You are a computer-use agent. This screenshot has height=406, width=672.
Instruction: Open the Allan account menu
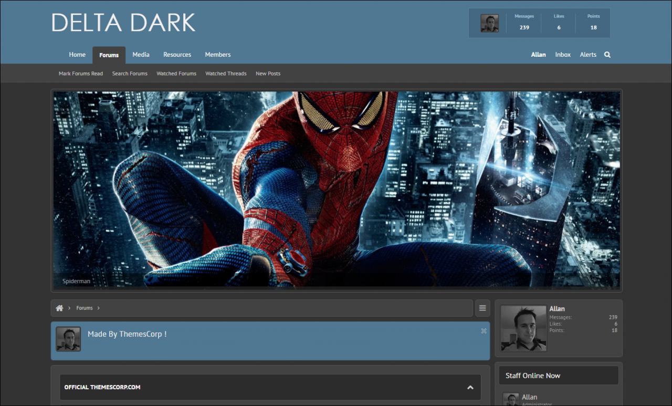coord(538,55)
